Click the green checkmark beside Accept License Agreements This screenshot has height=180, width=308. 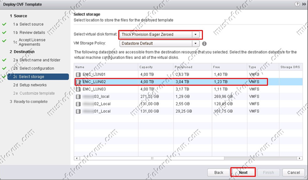click(4, 41)
